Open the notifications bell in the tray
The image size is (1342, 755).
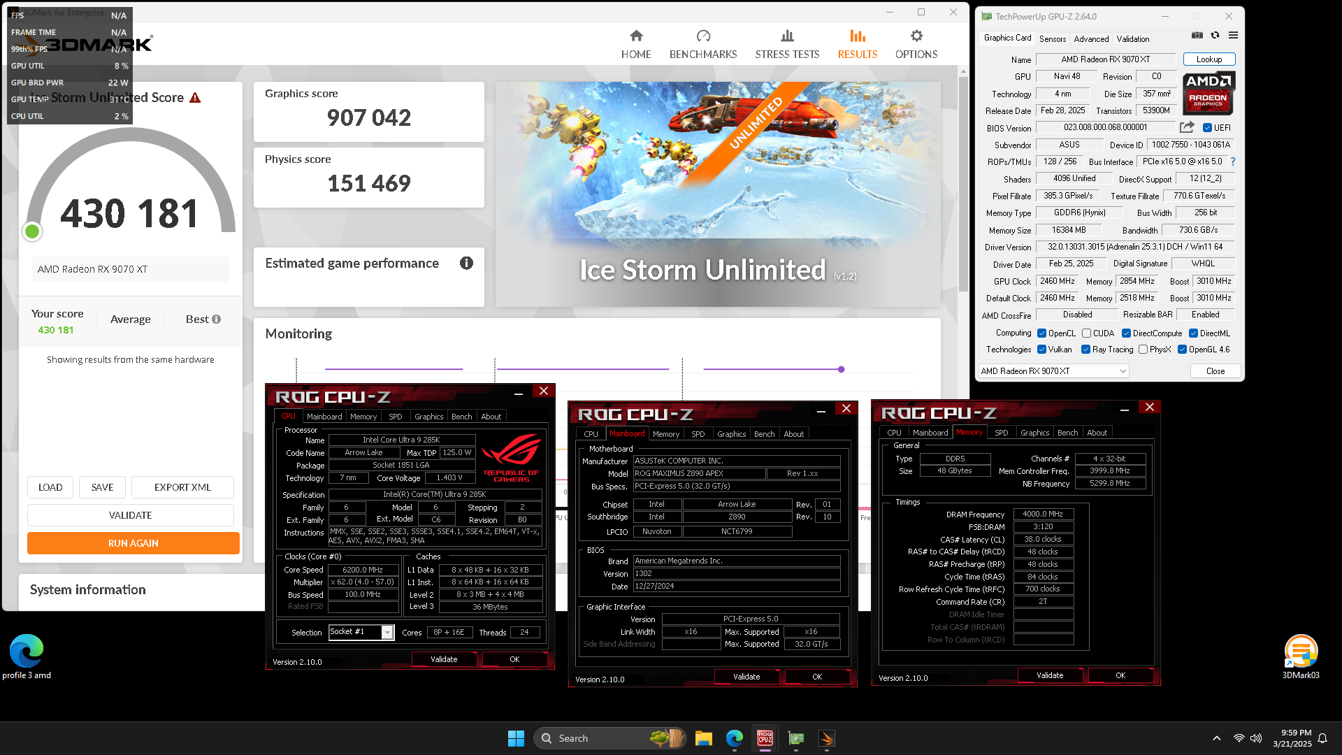point(1322,738)
